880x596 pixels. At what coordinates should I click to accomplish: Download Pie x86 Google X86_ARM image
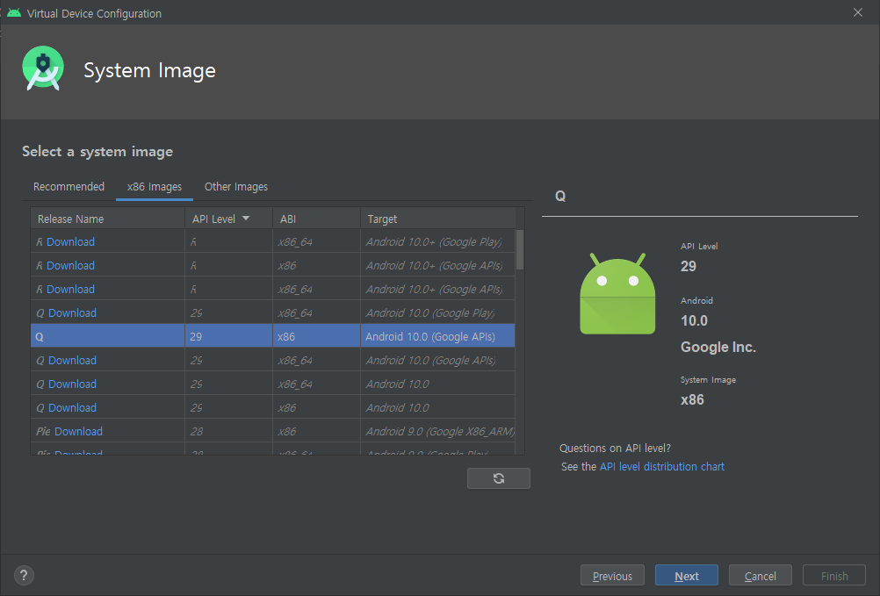[x=78, y=431]
